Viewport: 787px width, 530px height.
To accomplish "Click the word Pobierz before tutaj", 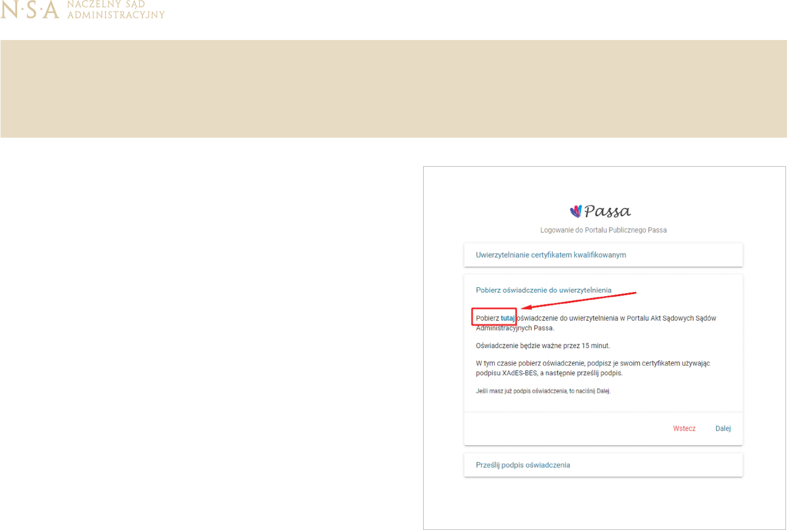I will click(x=487, y=318).
